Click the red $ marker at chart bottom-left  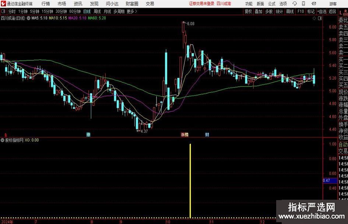(x=6, y=135)
